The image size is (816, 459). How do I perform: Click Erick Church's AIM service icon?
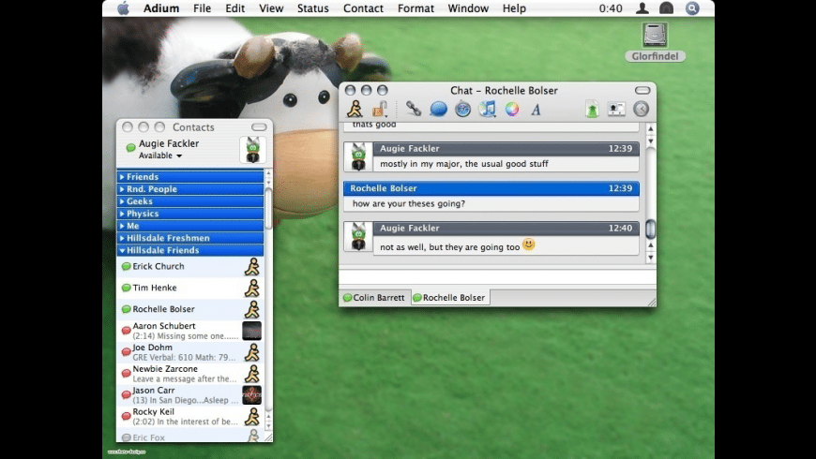pyautogui.click(x=252, y=267)
